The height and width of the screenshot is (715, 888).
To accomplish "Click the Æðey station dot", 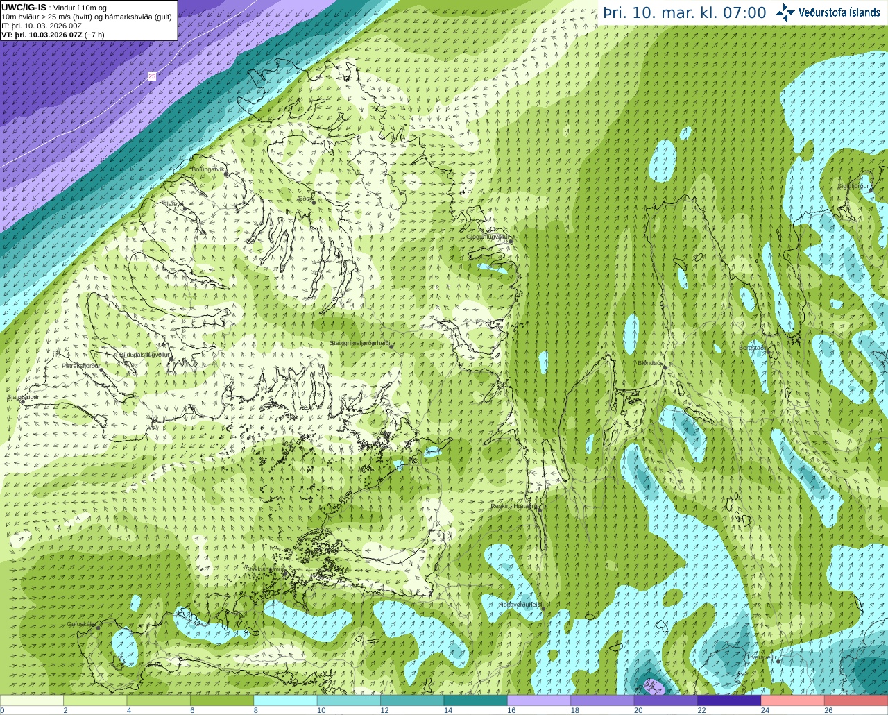I will (x=314, y=202).
